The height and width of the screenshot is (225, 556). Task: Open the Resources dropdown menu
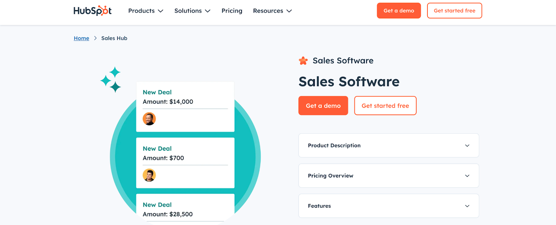pyautogui.click(x=272, y=11)
